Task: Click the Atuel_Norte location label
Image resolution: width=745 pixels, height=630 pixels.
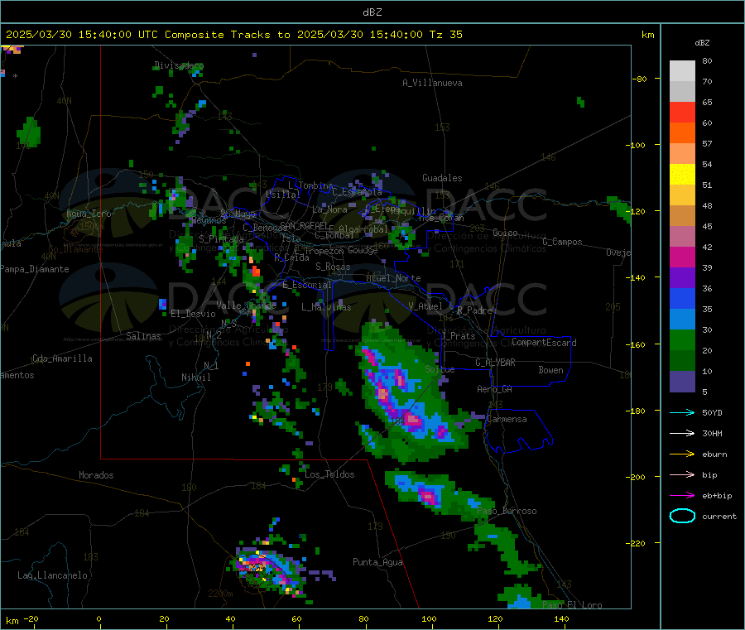Action: (393, 278)
